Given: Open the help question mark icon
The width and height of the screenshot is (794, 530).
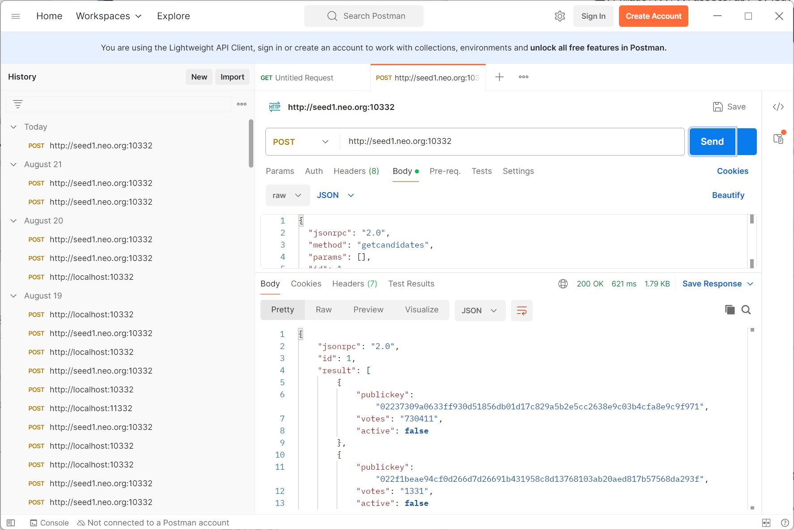Looking at the screenshot, I should [785, 523].
